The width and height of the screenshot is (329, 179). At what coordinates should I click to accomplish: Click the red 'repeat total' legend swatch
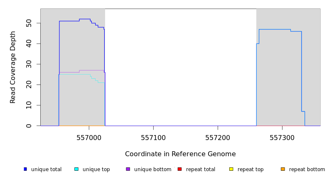click(x=179, y=169)
